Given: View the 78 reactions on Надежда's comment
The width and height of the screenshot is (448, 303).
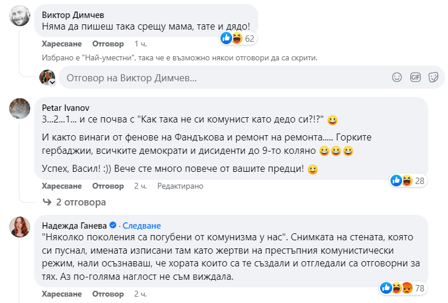Looking at the screenshot, I should (404, 287).
